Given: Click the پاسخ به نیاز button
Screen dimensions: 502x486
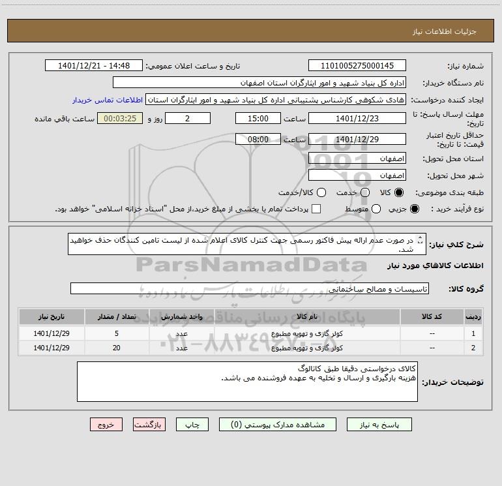Looking at the screenshot, I should tap(379, 425).
